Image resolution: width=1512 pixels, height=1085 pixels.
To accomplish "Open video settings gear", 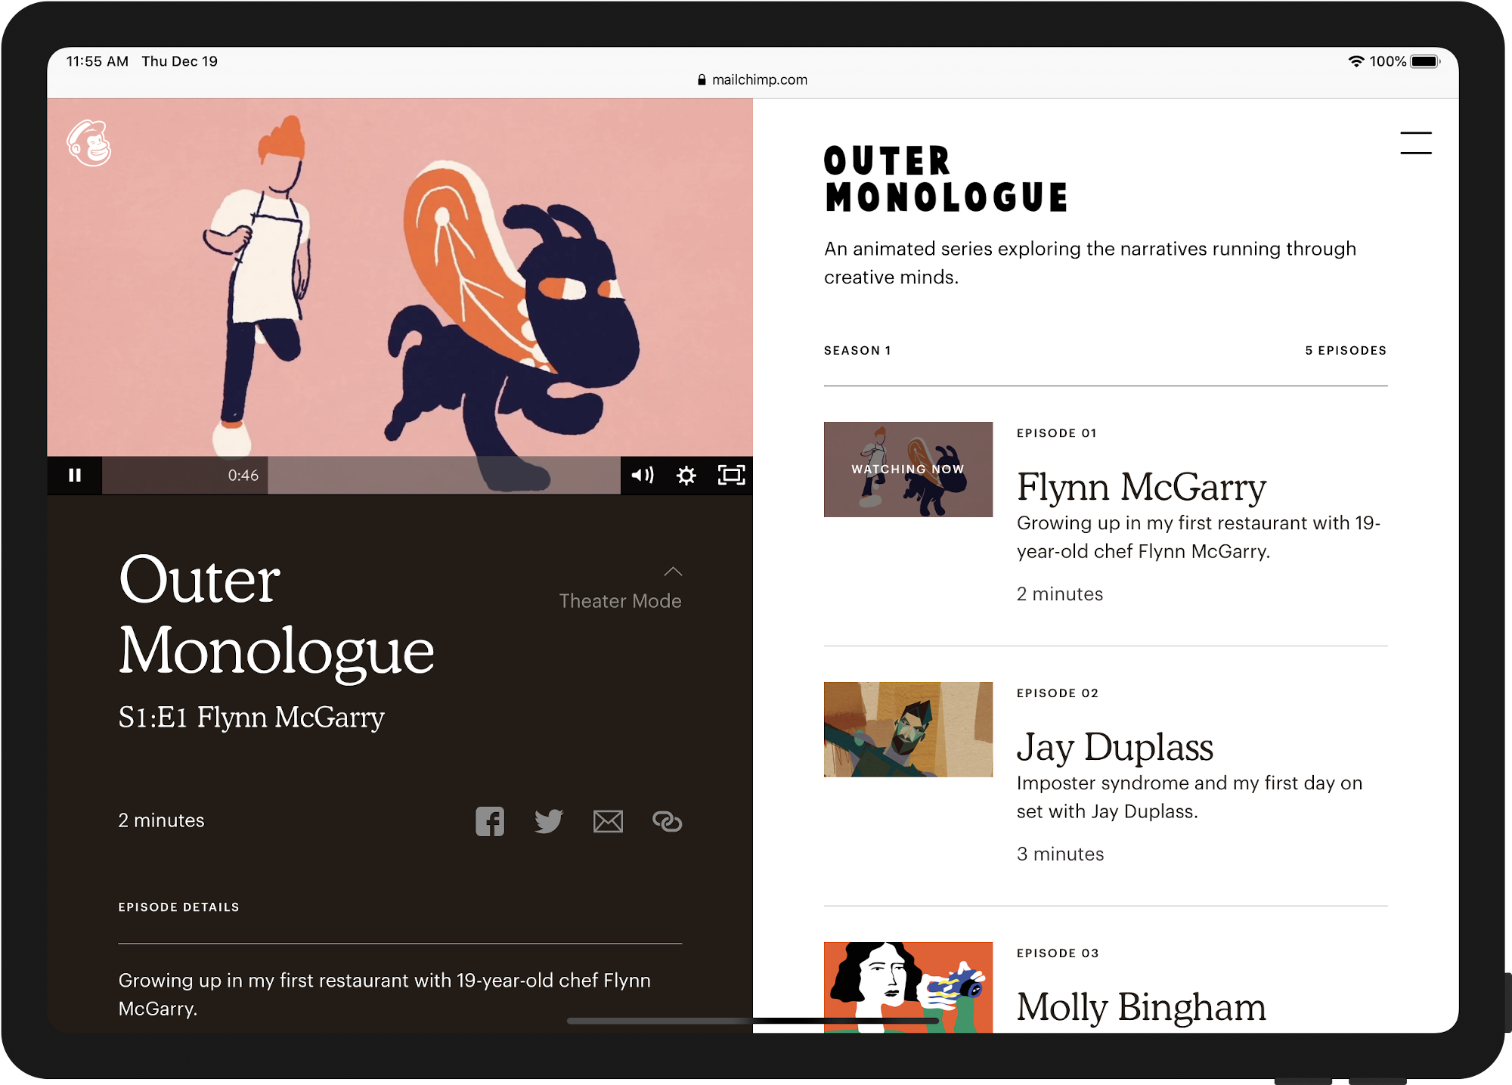I will [686, 475].
